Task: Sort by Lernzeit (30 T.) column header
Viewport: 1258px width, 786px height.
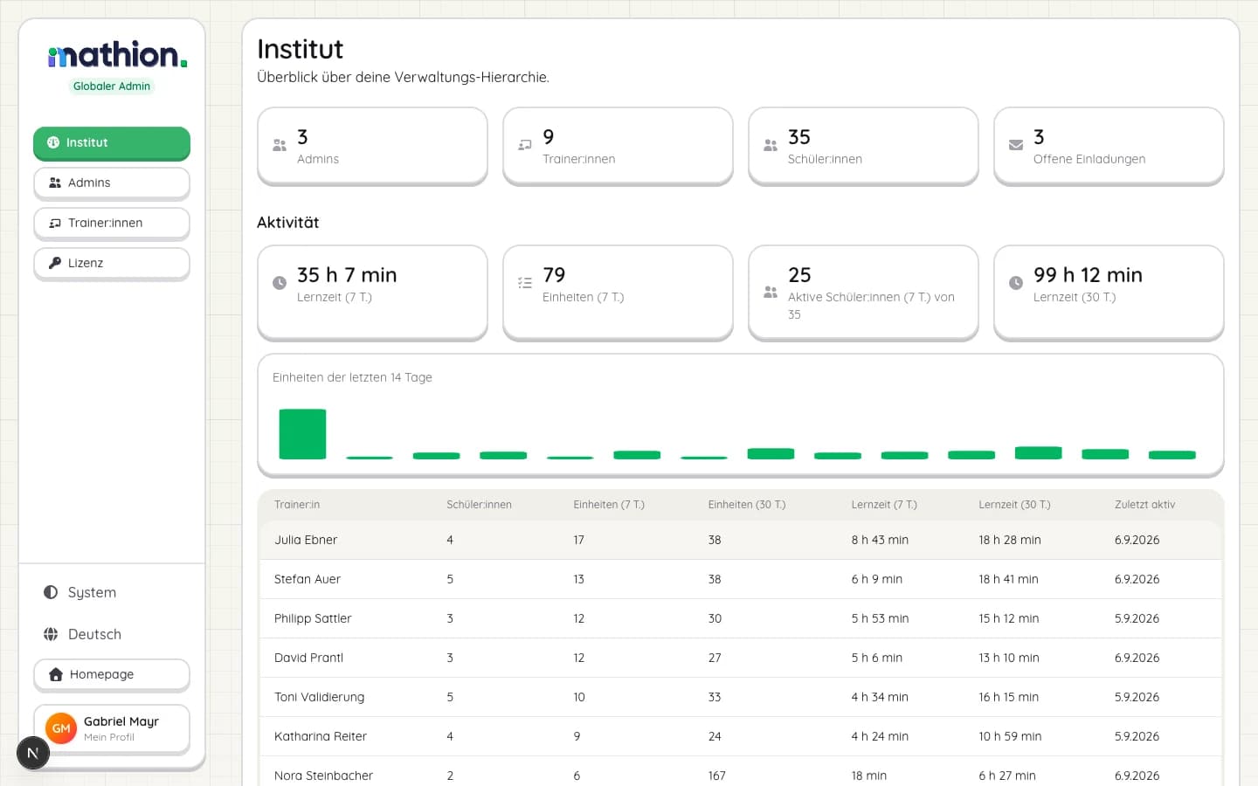Action: [x=1014, y=505]
